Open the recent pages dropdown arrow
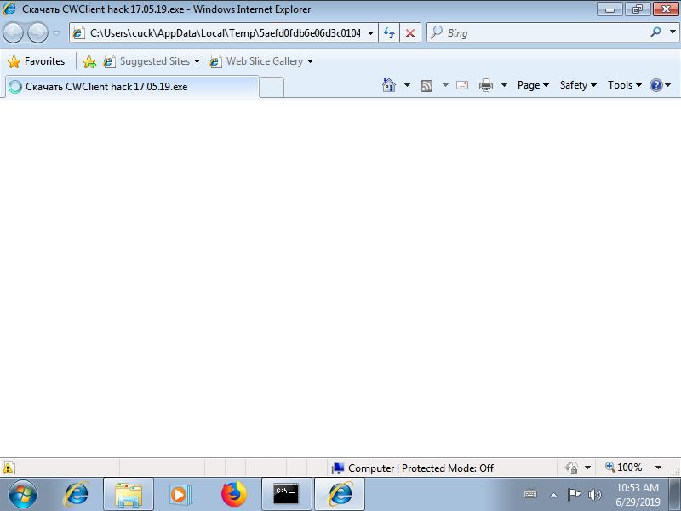The height and width of the screenshot is (511, 681). [x=56, y=33]
